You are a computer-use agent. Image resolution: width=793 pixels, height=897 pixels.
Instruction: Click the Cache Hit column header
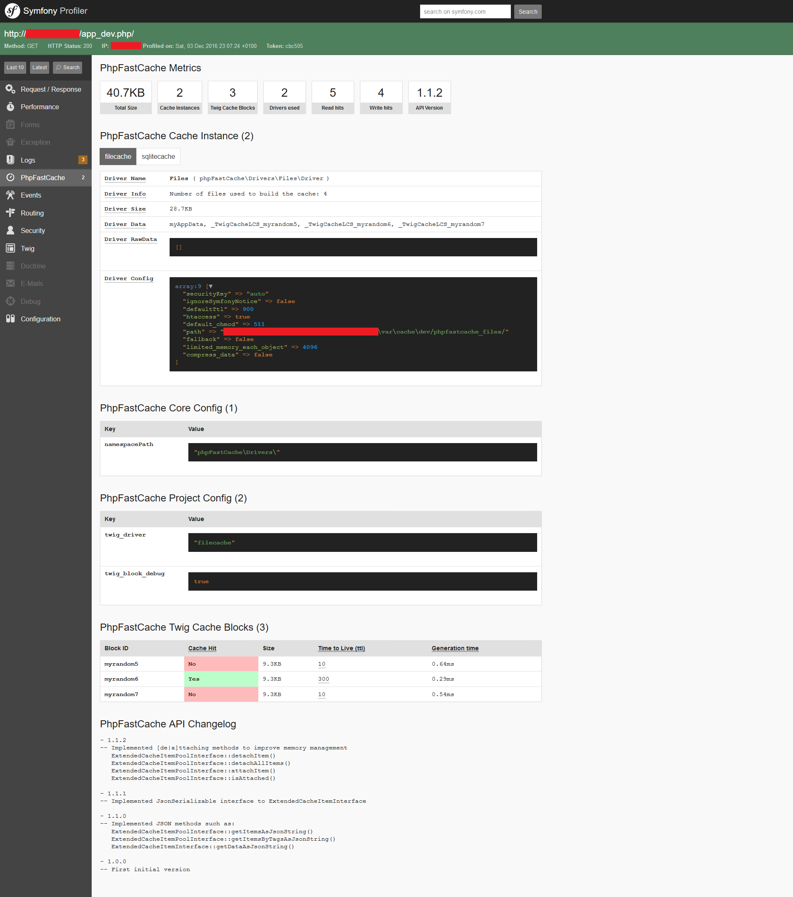202,648
